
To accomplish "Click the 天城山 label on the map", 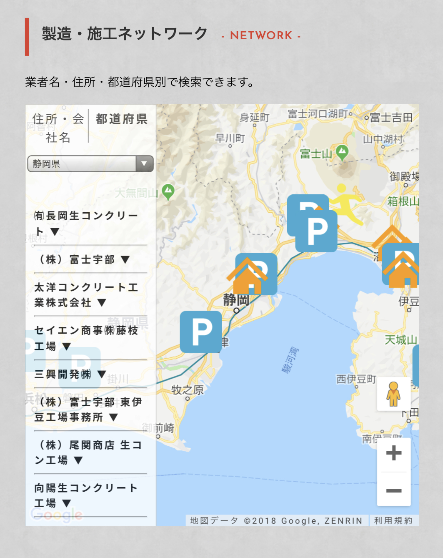I will point(401,340).
